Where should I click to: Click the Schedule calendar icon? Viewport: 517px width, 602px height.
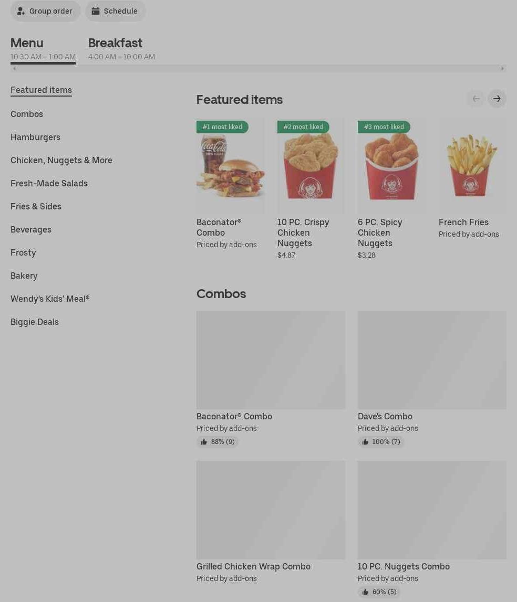[95, 11]
